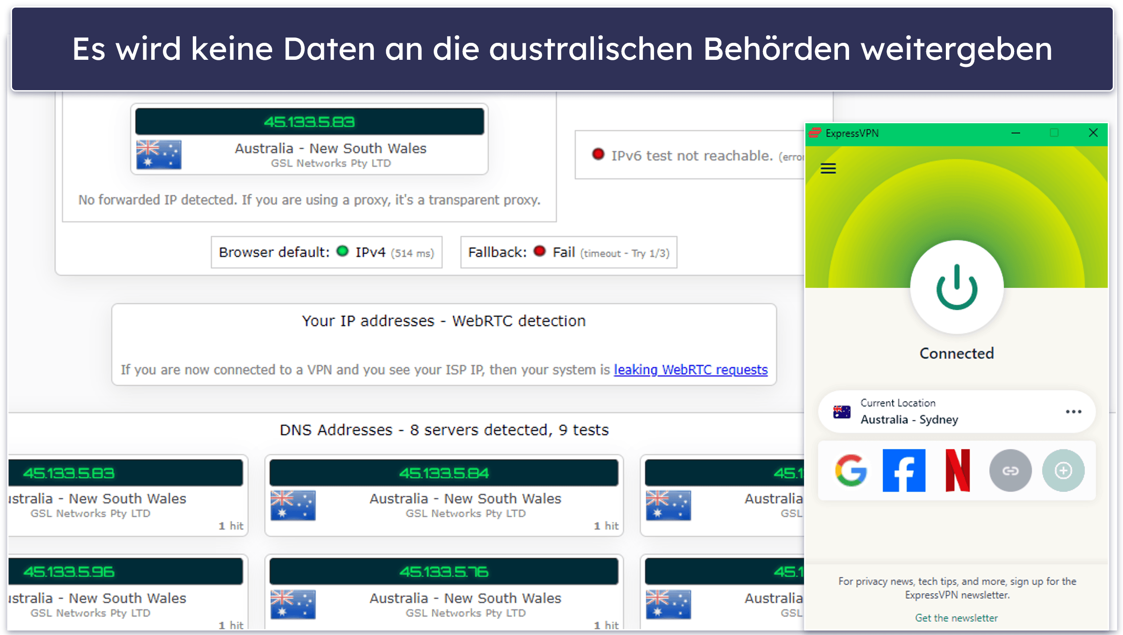
Task: Toggle the ExpressVPN power button
Action: click(957, 287)
